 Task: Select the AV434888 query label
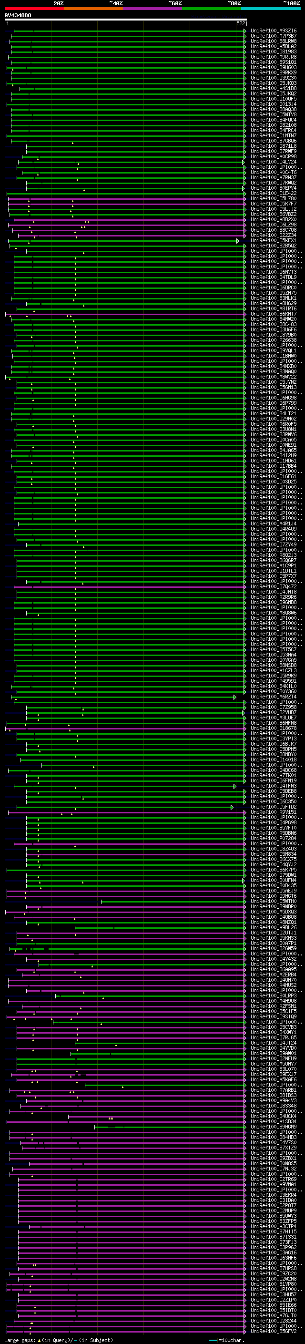pos(18,16)
